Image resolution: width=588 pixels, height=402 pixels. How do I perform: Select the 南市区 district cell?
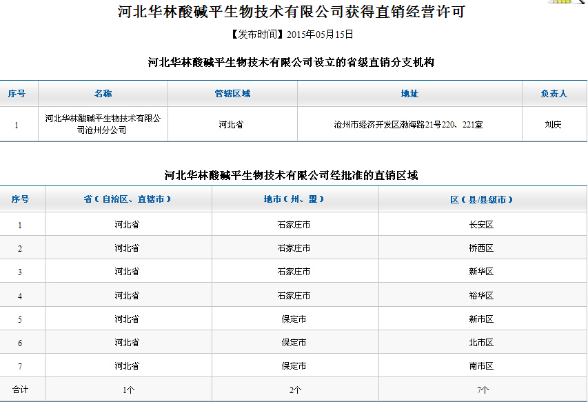pos(483,365)
